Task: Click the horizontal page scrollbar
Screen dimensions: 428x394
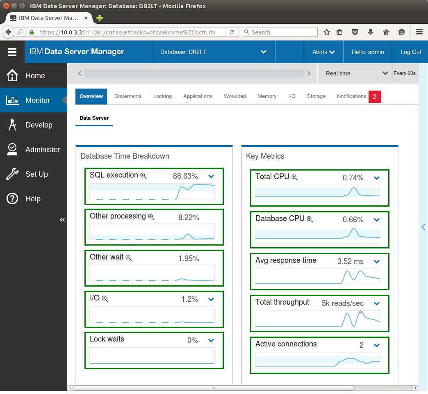Action: pos(214,388)
